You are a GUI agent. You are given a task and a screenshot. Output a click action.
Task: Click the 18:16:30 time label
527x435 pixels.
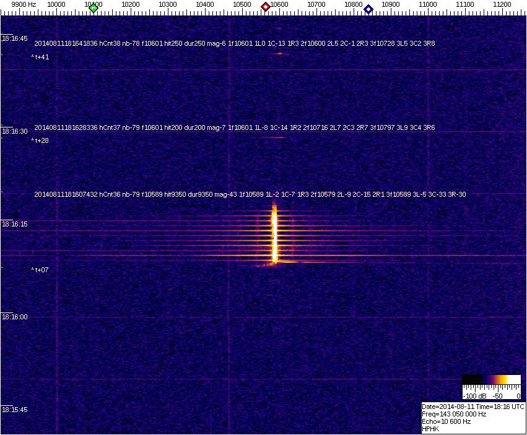pos(15,131)
